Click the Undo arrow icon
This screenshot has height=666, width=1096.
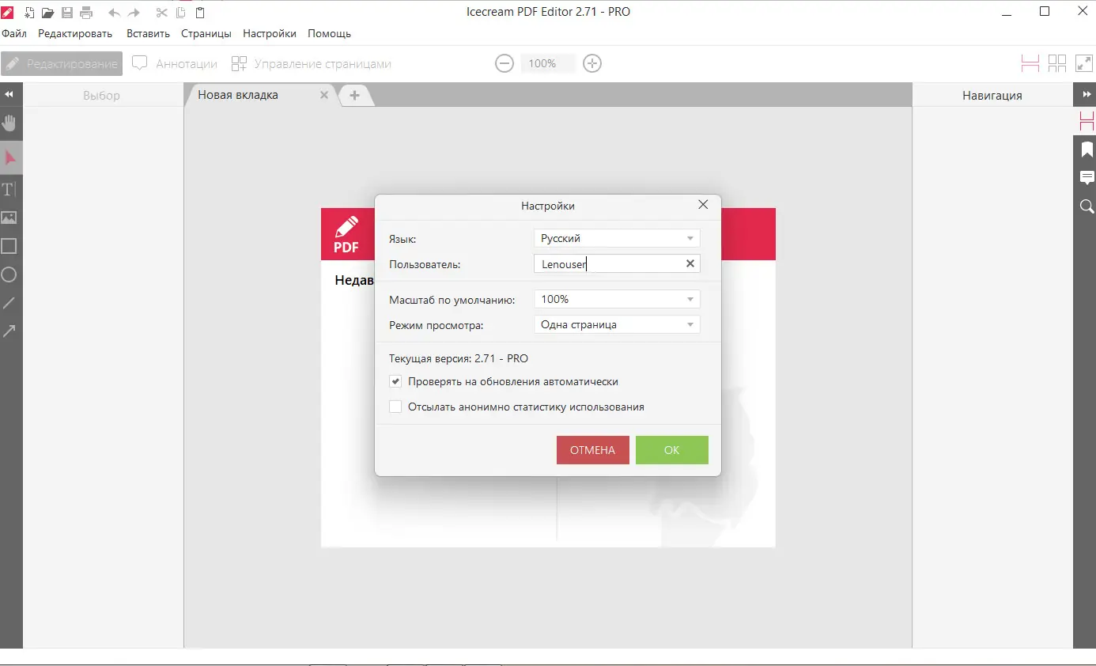[x=115, y=12]
